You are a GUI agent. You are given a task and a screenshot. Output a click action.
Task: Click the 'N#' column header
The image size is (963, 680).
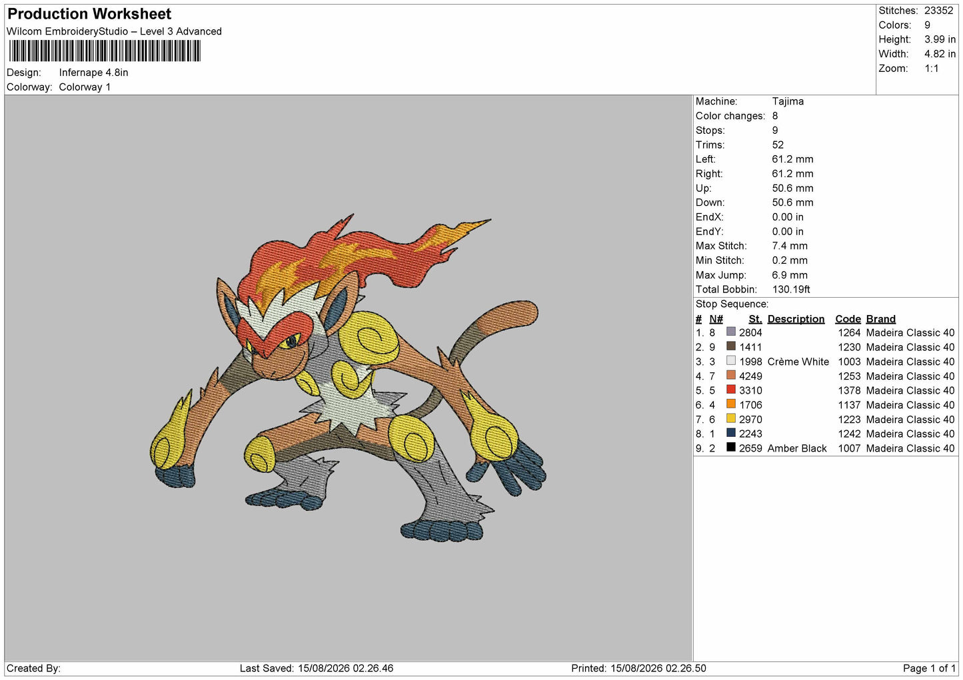point(716,319)
